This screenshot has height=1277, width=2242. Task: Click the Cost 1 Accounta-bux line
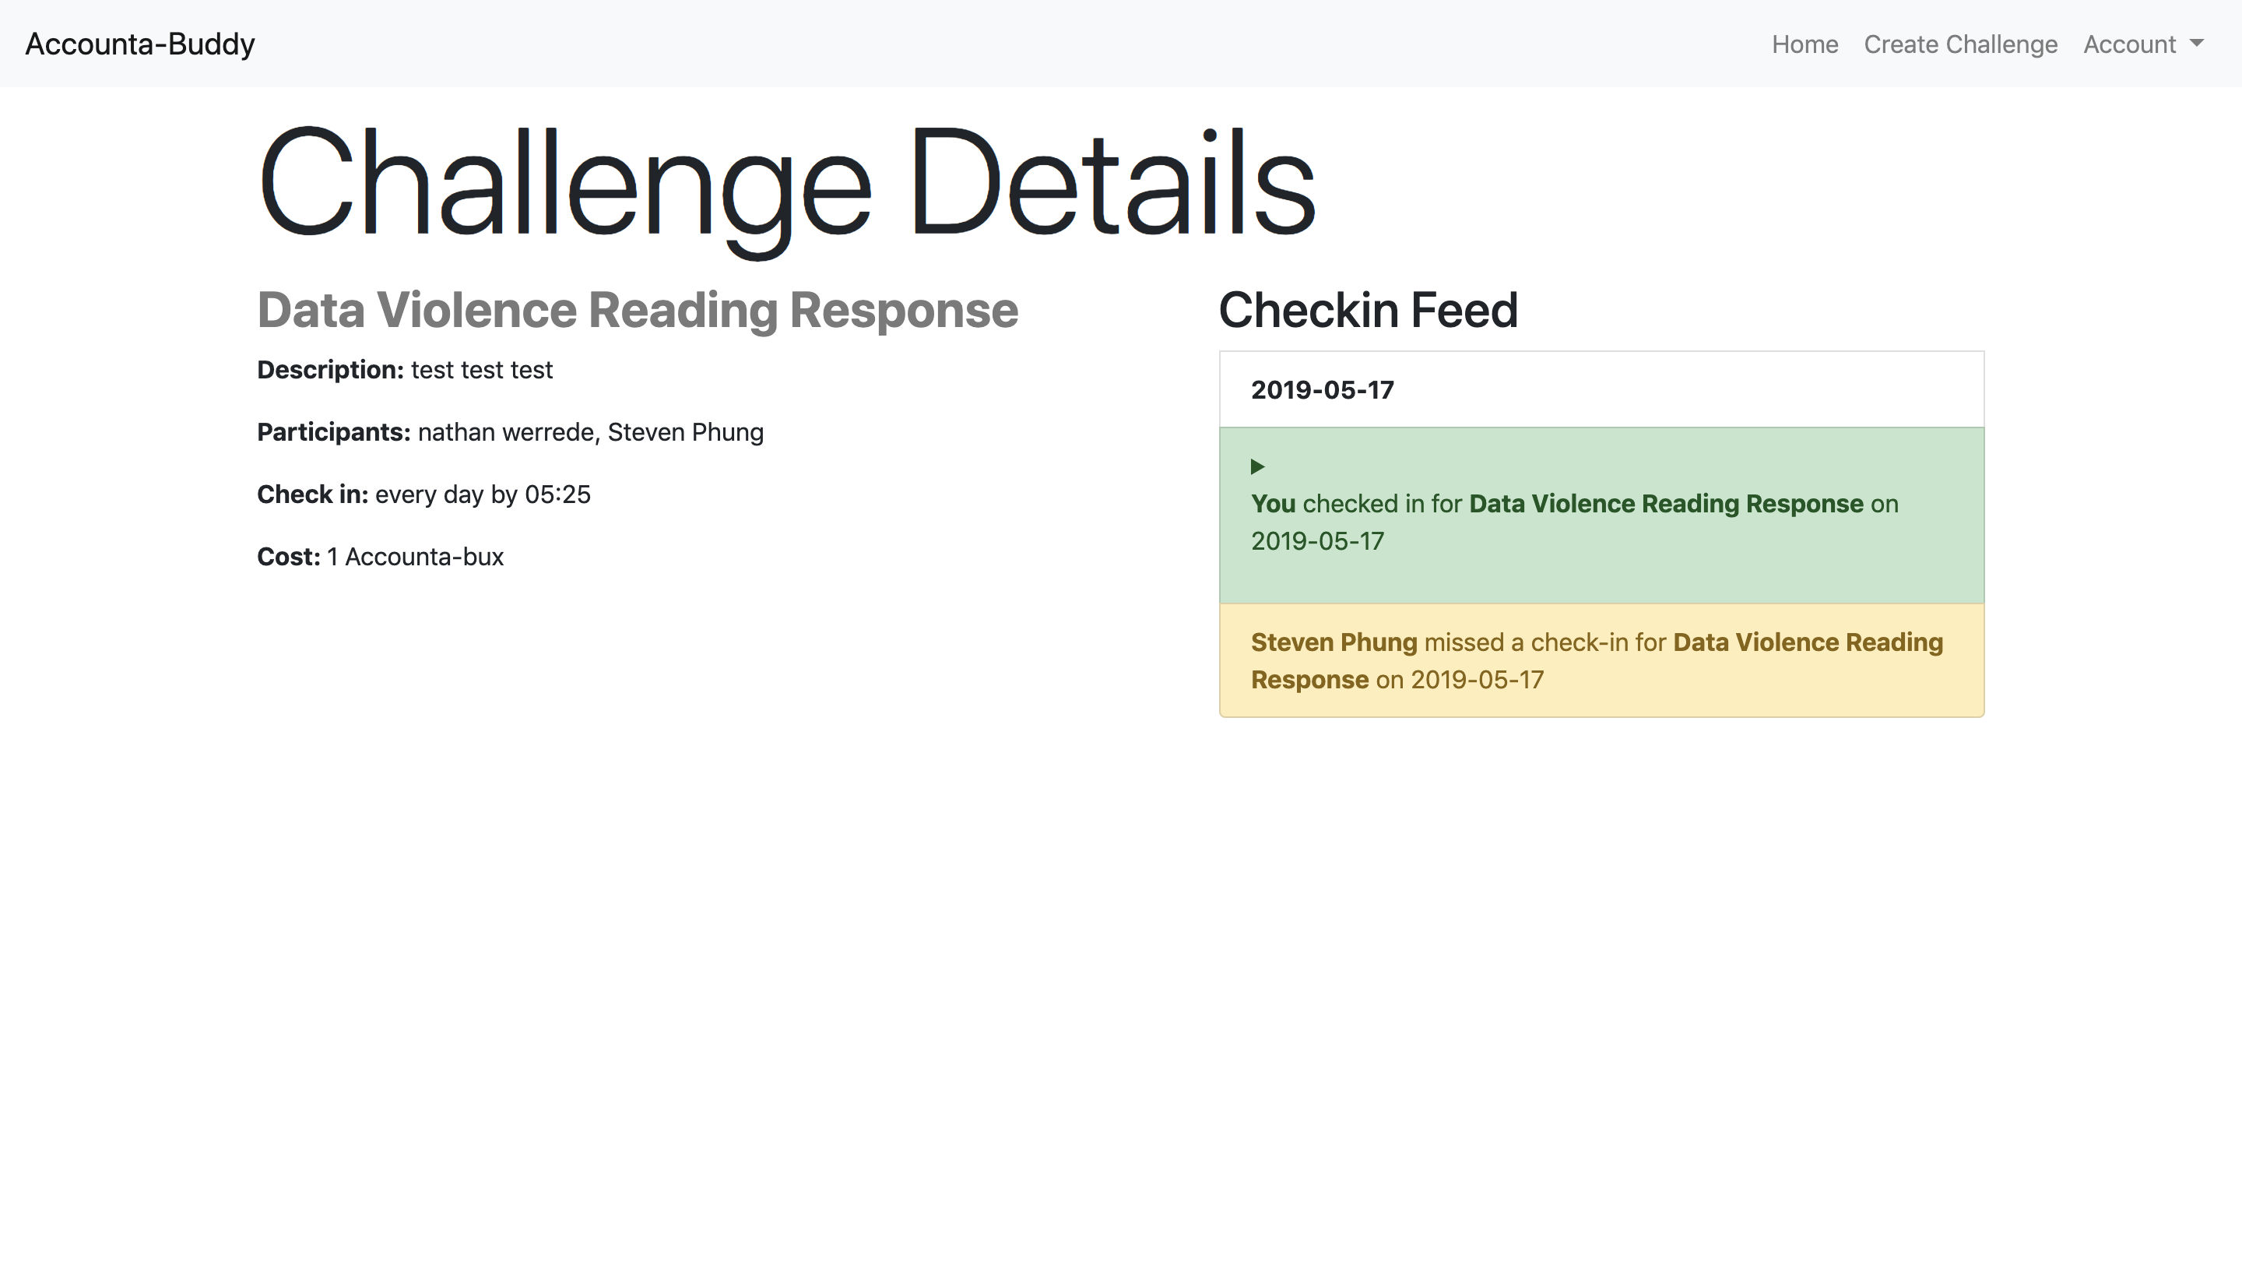pyautogui.click(x=381, y=557)
